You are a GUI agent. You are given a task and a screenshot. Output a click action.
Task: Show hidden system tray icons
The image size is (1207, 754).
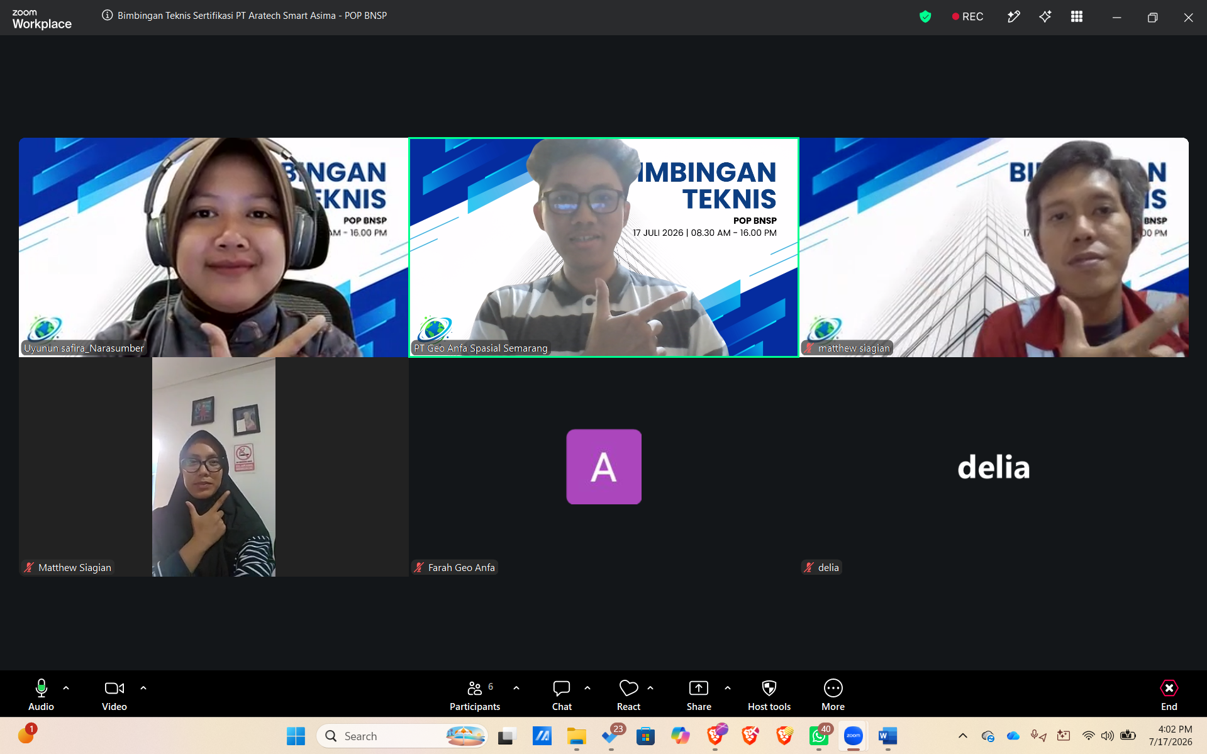tap(962, 736)
